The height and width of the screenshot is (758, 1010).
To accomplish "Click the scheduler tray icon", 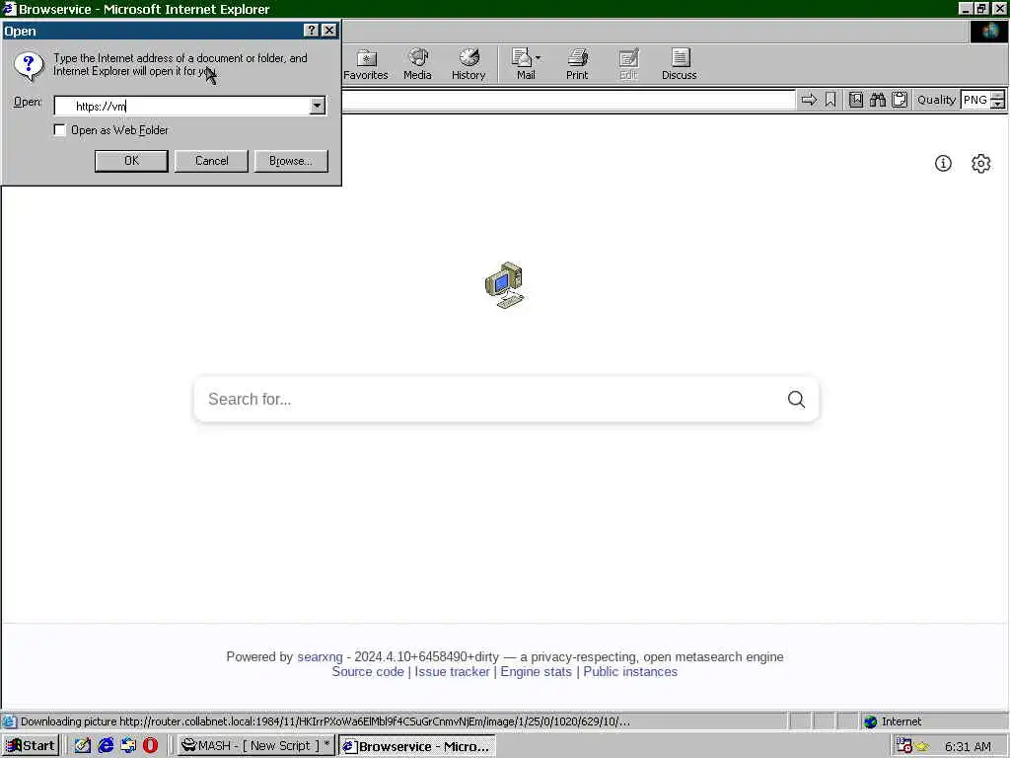I will pyautogui.click(x=903, y=746).
